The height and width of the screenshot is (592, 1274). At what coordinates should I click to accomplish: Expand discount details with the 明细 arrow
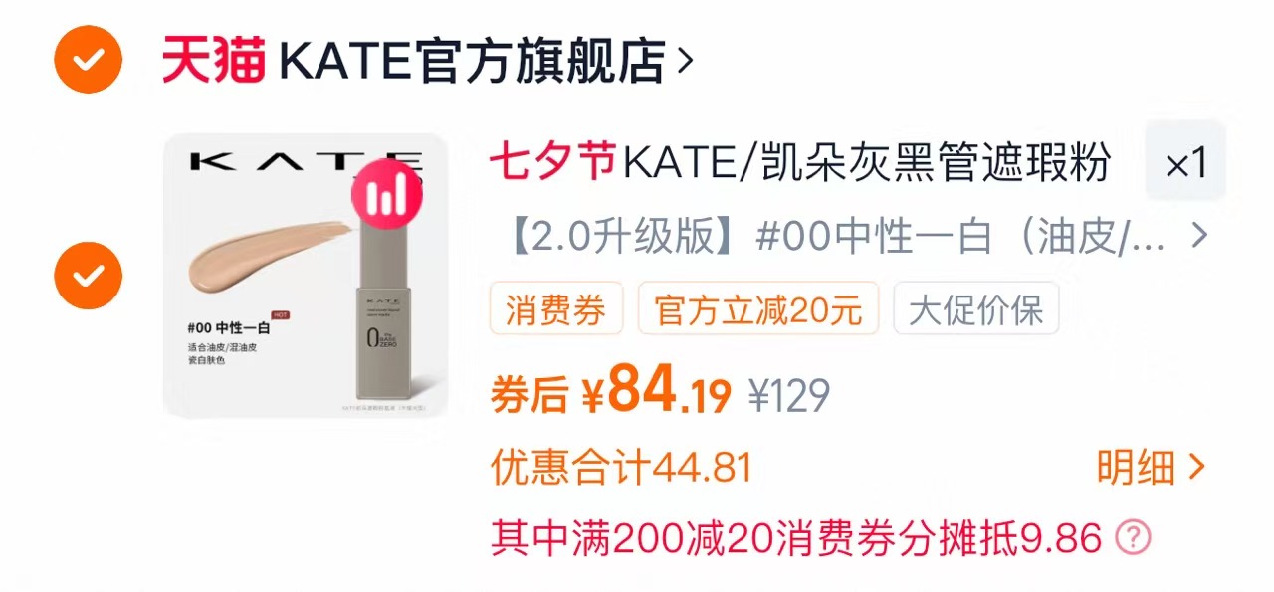pyautogui.click(x=1197, y=467)
